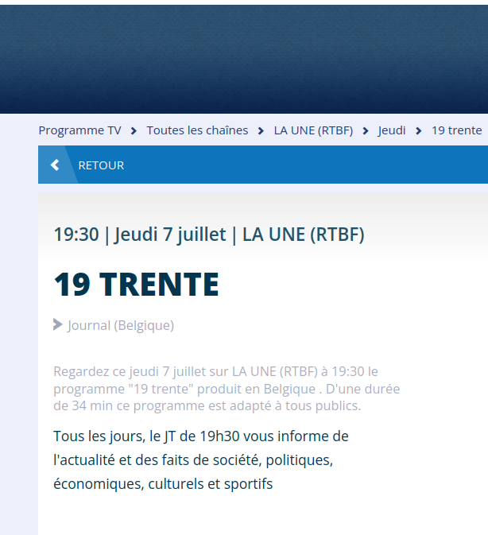Click the 19:30 | Jeudi 7 juillet heading
Image resolution: width=488 pixels, height=535 pixels.
tap(209, 235)
